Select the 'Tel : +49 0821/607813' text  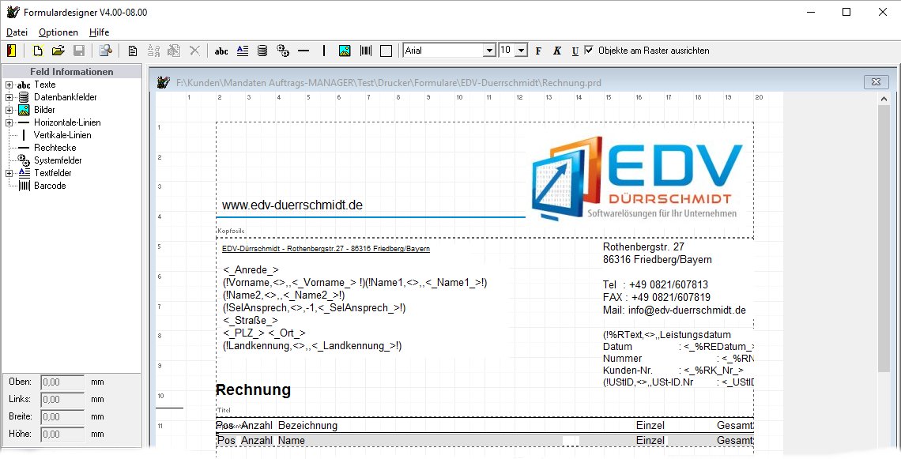coord(655,285)
